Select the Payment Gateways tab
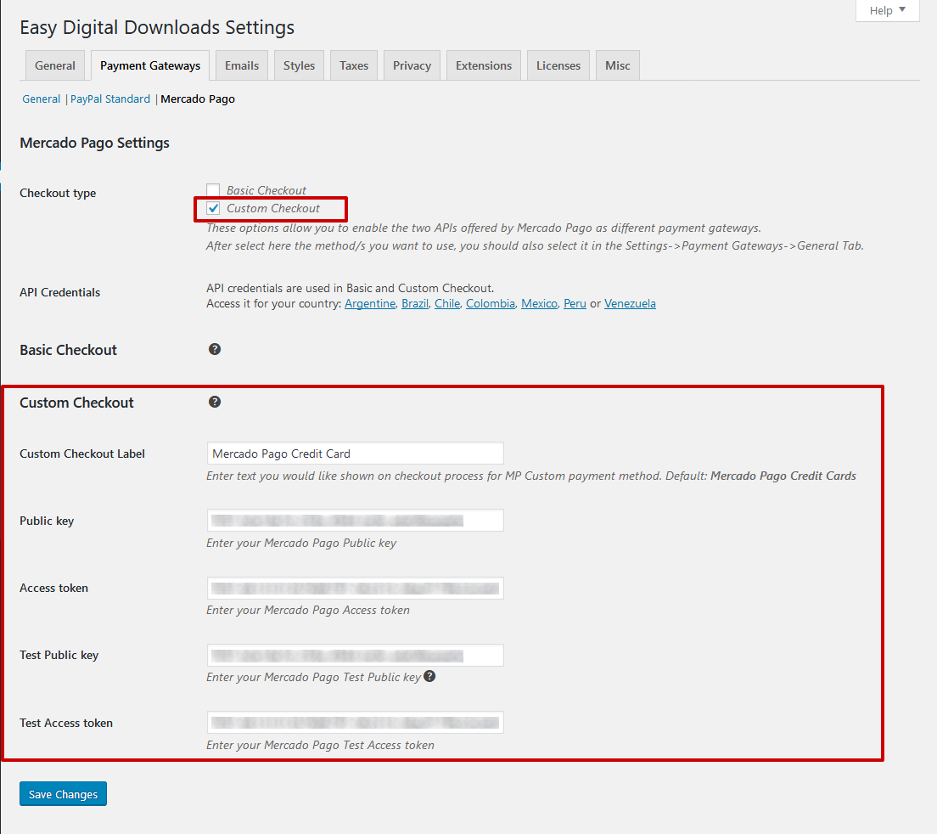 [x=150, y=65]
